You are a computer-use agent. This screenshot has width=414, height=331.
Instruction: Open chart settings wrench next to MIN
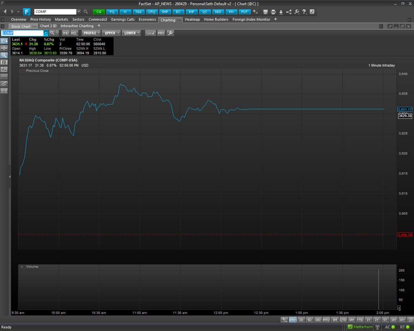tap(170, 33)
